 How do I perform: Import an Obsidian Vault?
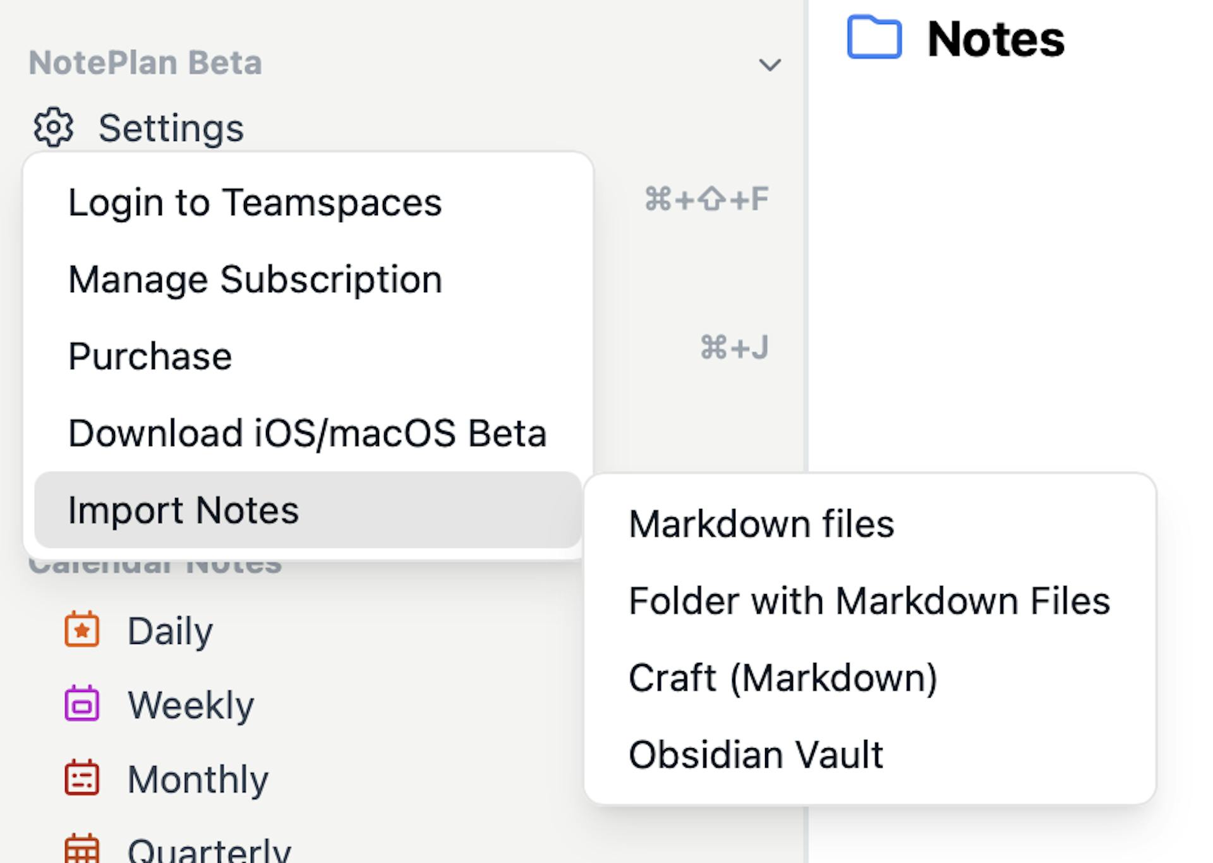click(755, 755)
